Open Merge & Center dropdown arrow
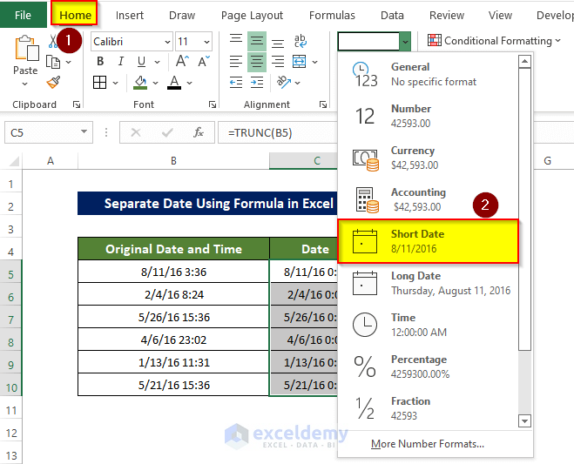This screenshot has height=464, width=574. pos(314,62)
